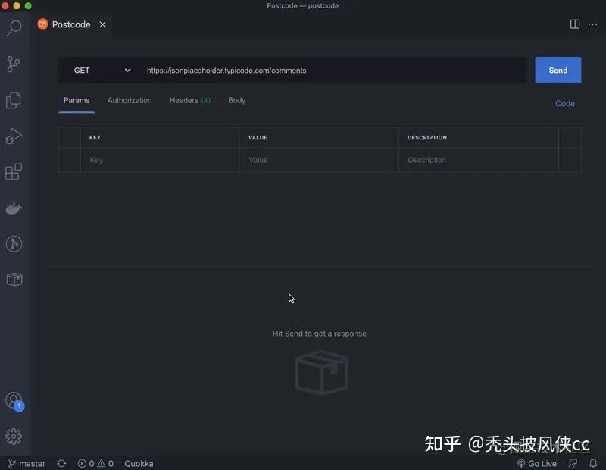Switch to the Body tab
Screen dimensions: 606x470
236,101
